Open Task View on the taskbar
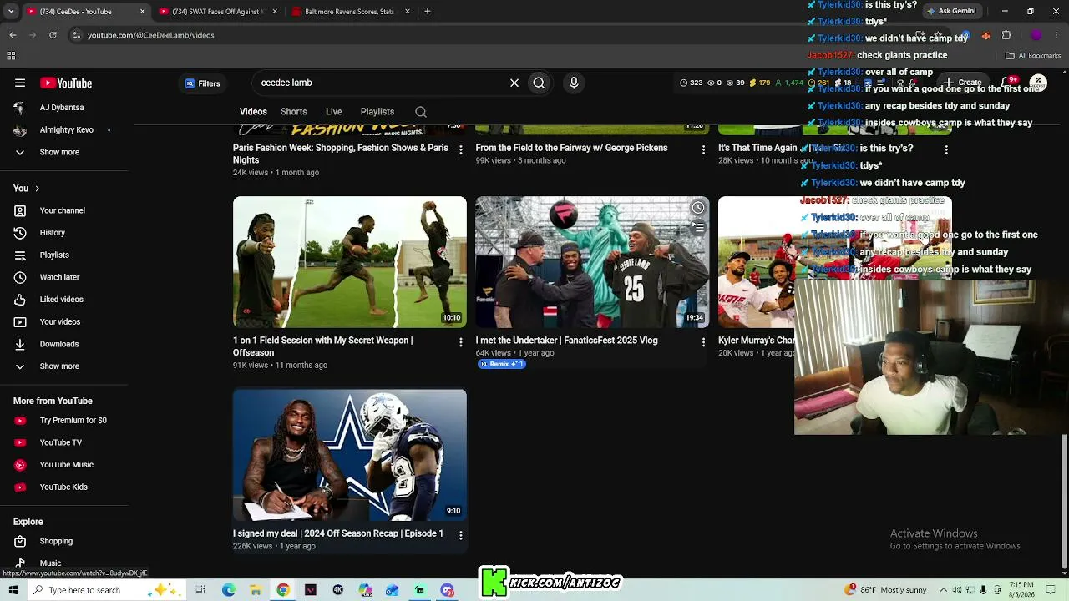This screenshot has width=1069, height=601. (200, 590)
